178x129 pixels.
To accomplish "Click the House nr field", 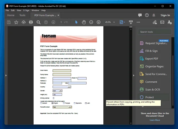I will coord(82,78).
